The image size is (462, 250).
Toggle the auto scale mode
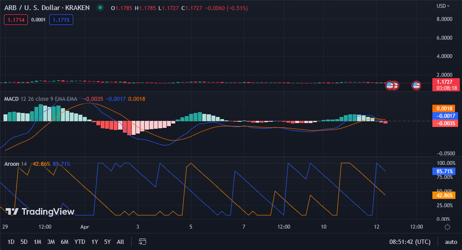point(451,242)
